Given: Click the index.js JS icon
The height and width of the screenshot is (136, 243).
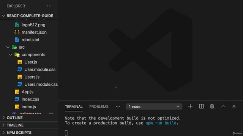Looking at the screenshot, I should click(17, 107).
